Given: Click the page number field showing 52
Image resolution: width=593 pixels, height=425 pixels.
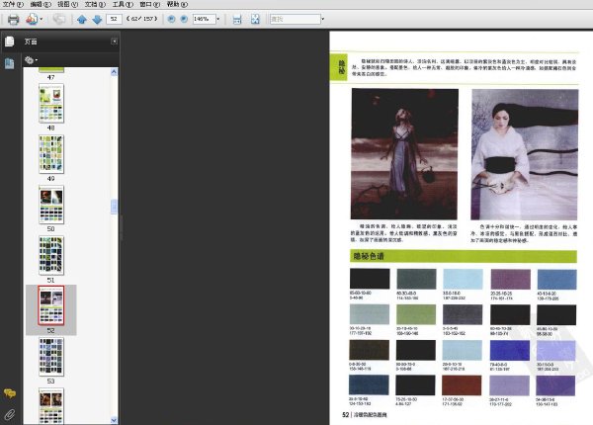Looking at the screenshot, I should (x=114, y=19).
